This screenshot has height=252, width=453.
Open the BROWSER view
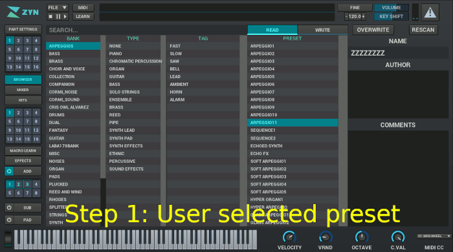tap(23, 79)
